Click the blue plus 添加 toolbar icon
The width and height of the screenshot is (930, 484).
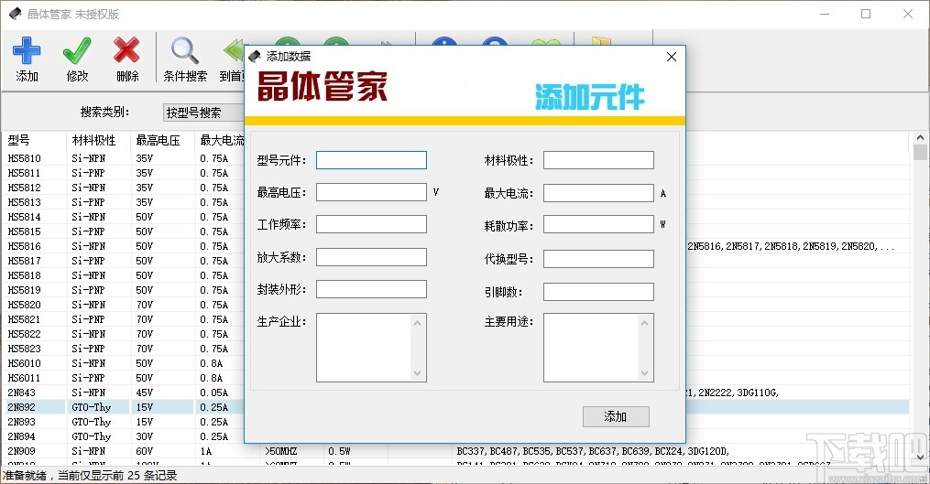coord(27,51)
